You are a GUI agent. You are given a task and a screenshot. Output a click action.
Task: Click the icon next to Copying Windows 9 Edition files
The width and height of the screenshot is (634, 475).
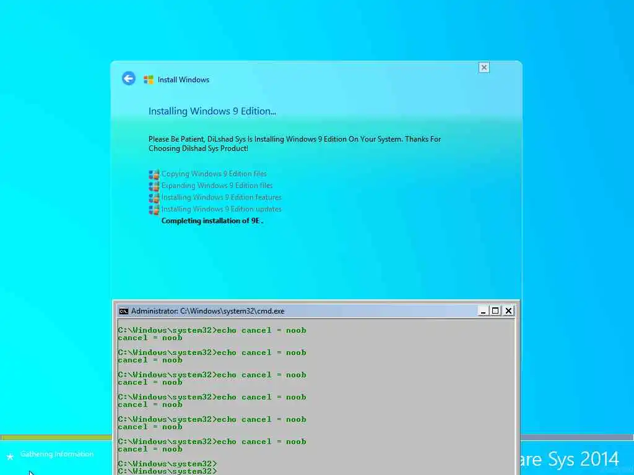[154, 174]
